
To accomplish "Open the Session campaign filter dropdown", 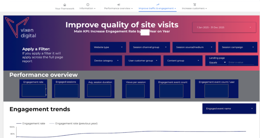I will point(237,47).
